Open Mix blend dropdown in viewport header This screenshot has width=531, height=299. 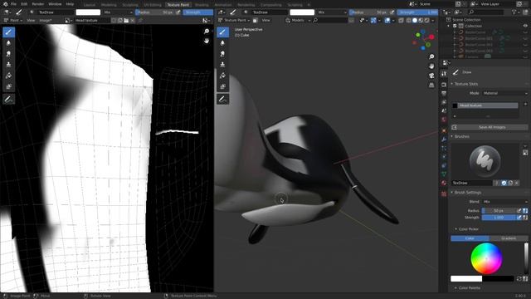(332, 12)
